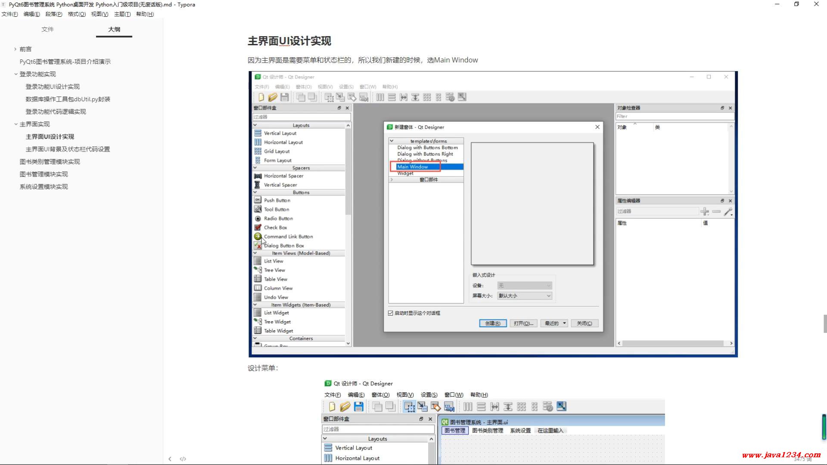Viewport: 827px width, 465px height.
Task: Click Grid Layout icon in the New Form image
Action: click(258, 151)
